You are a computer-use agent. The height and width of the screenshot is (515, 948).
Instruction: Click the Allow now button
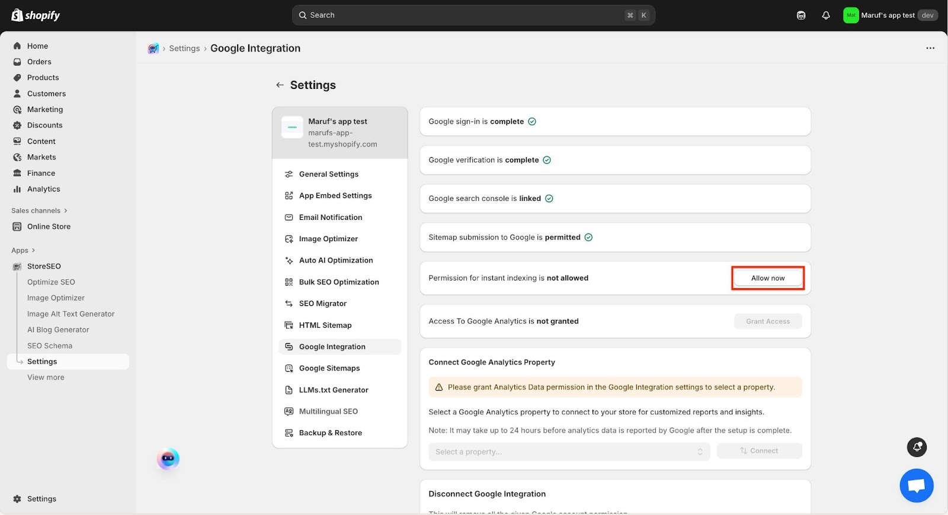(x=768, y=278)
